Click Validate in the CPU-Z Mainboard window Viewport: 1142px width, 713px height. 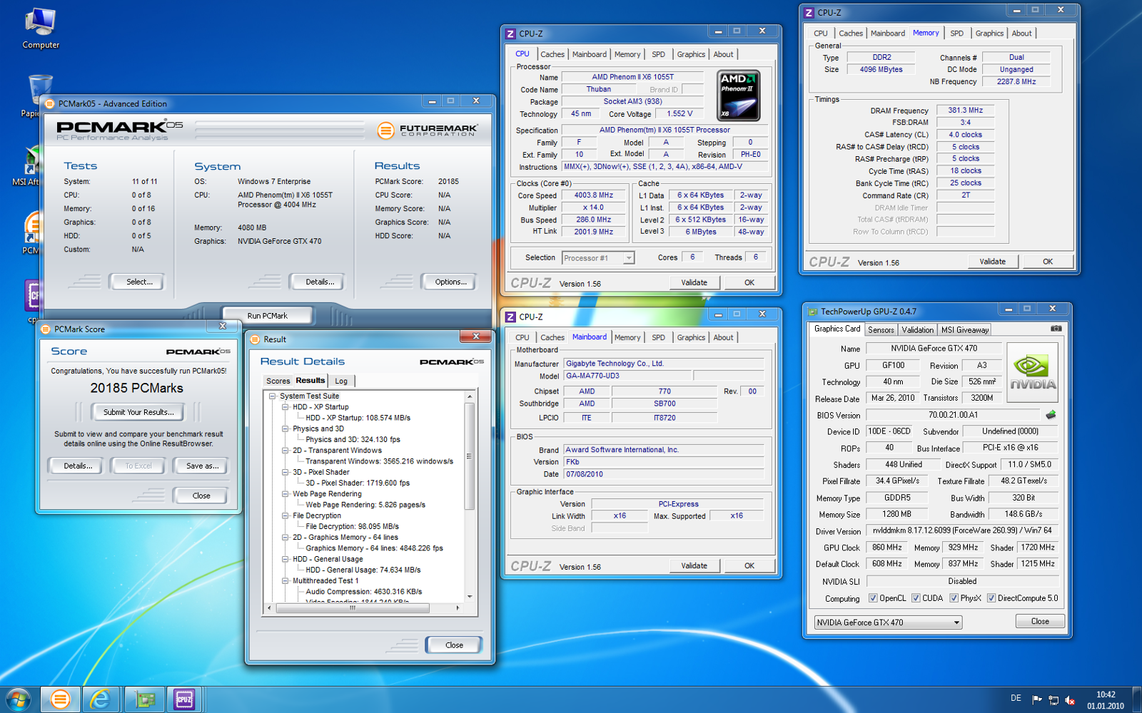(x=694, y=566)
